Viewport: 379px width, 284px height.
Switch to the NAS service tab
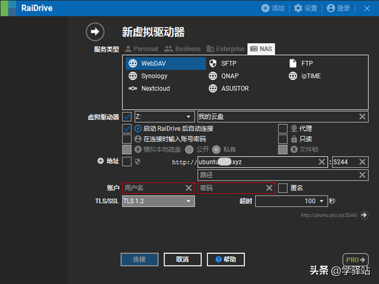pyautogui.click(x=261, y=49)
